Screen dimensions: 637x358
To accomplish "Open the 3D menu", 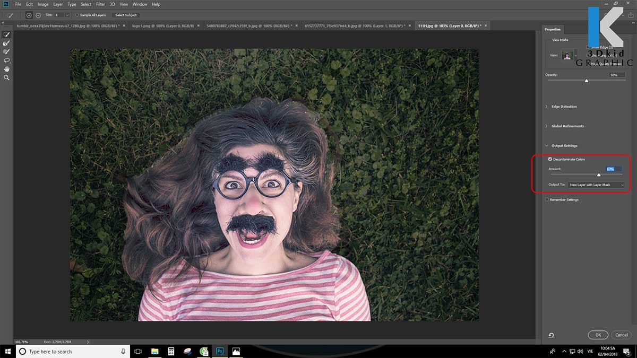I will pyautogui.click(x=112, y=4).
